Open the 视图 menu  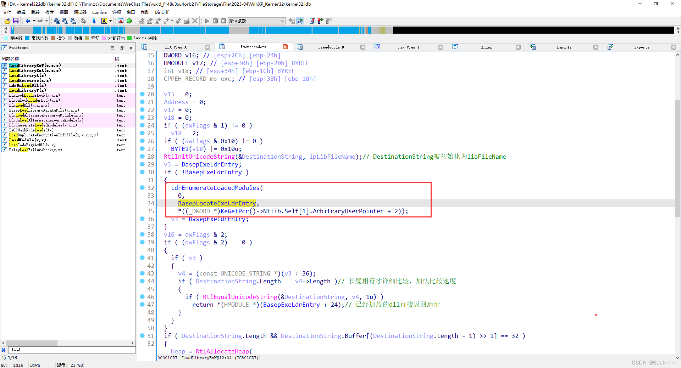click(x=64, y=12)
